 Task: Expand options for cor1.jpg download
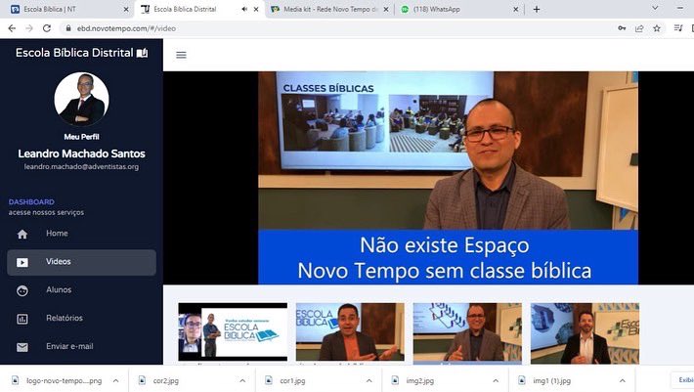click(x=369, y=380)
